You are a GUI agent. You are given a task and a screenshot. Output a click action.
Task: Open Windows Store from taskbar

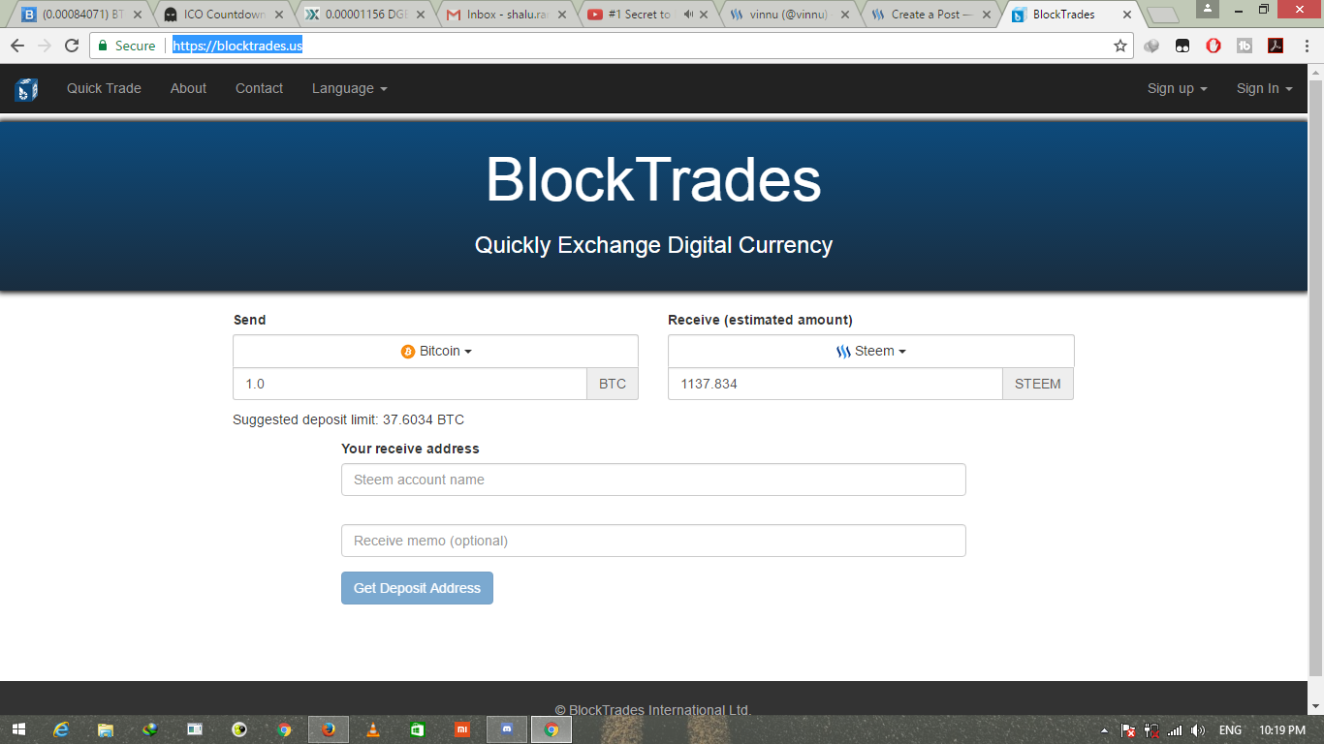[x=418, y=729]
